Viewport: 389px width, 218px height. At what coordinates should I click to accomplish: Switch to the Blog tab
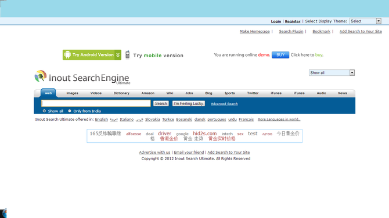click(208, 93)
